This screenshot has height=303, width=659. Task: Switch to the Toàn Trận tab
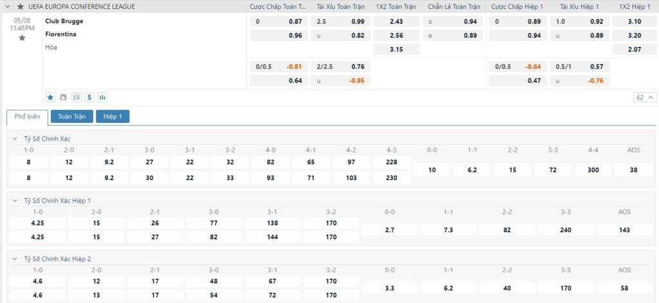pyautogui.click(x=72, y=116)
